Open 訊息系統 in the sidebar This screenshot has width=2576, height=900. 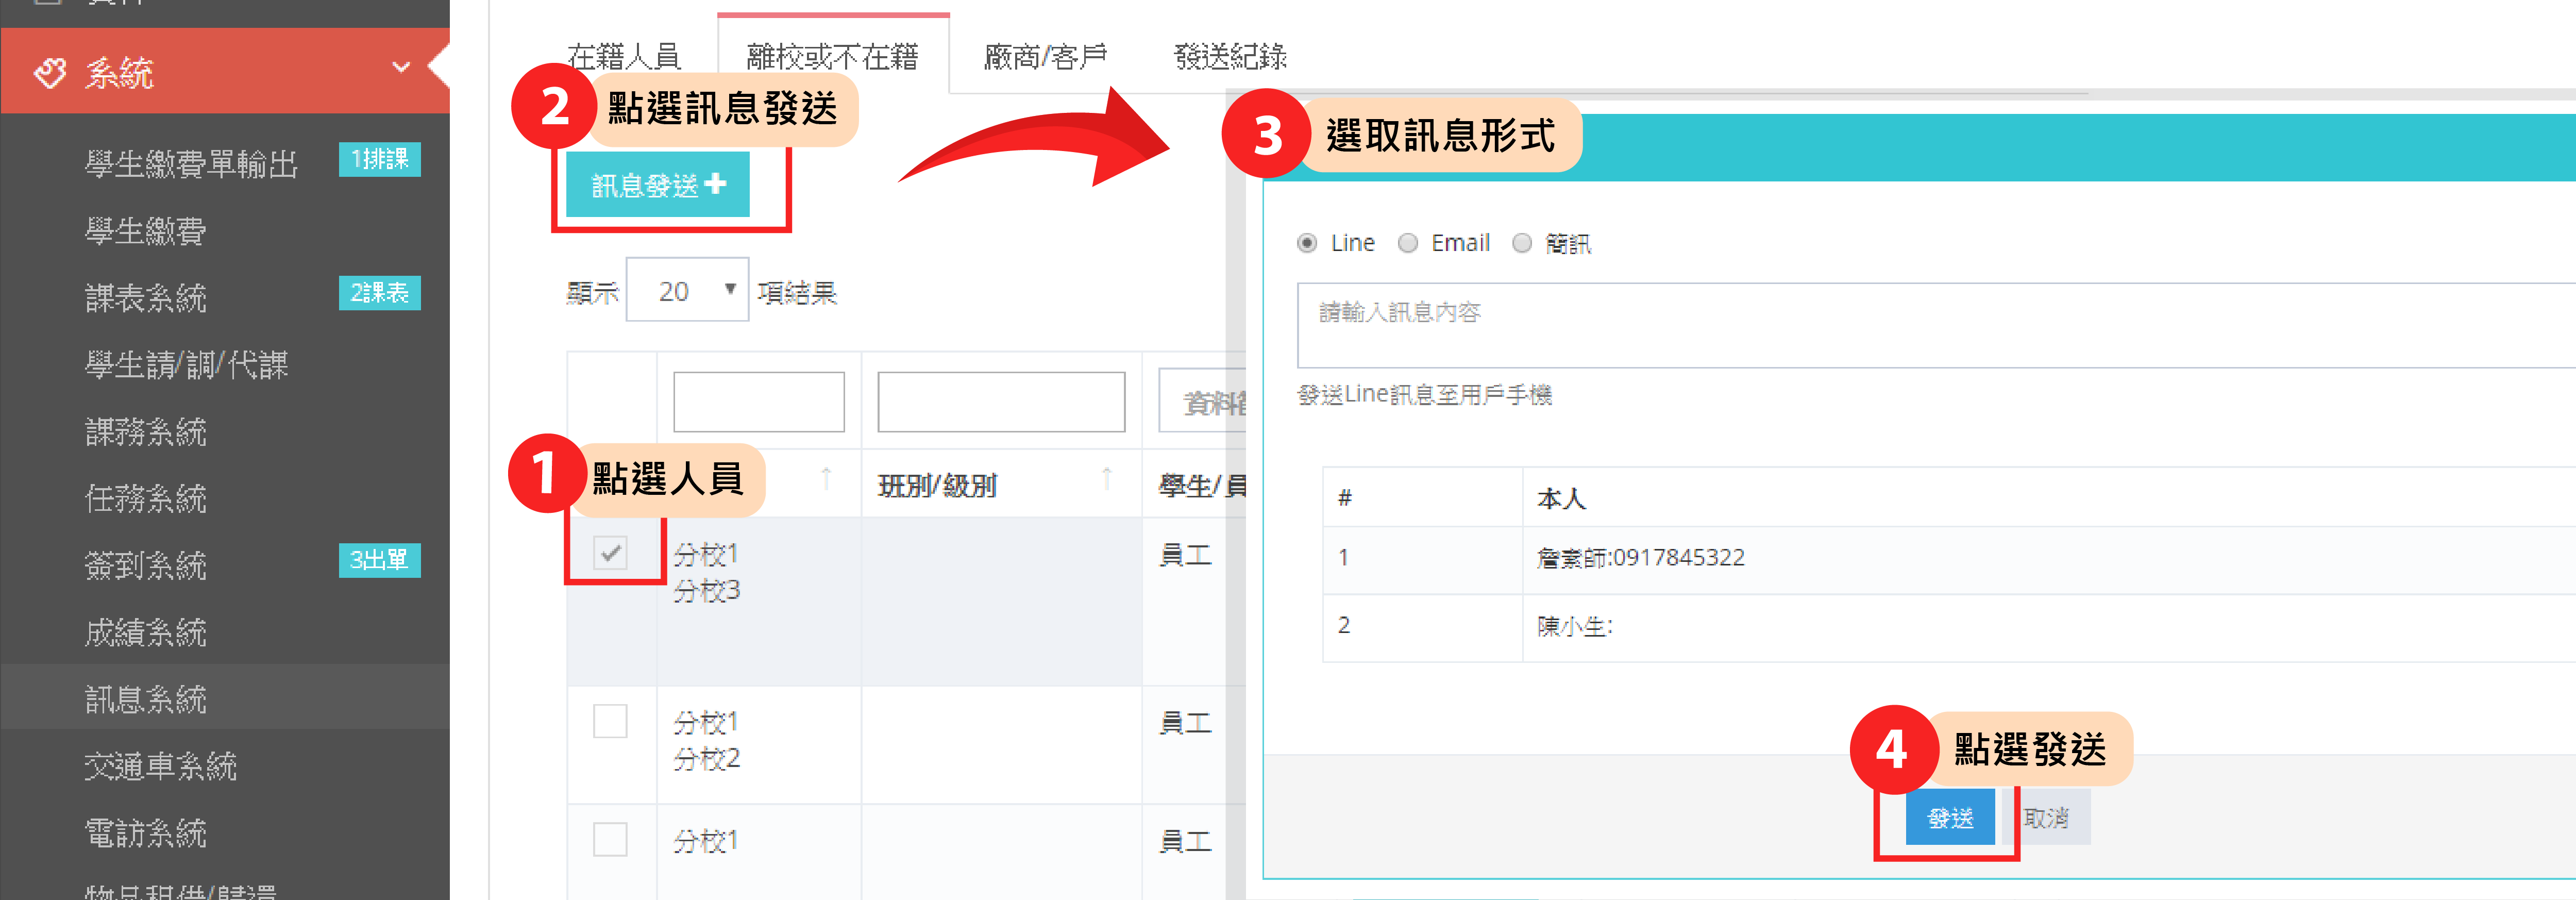point(146,699)
